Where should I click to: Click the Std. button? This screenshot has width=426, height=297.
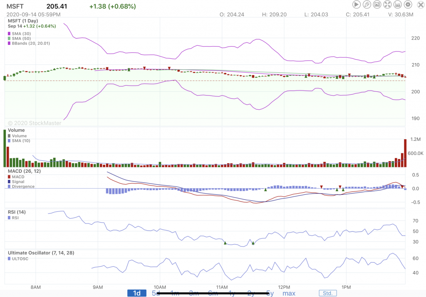click(x=328, y=293)
